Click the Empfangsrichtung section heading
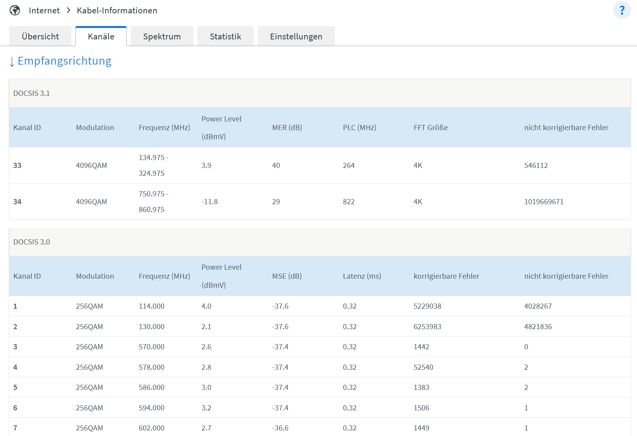Screen dimensions: 637x436 point(65,61)
